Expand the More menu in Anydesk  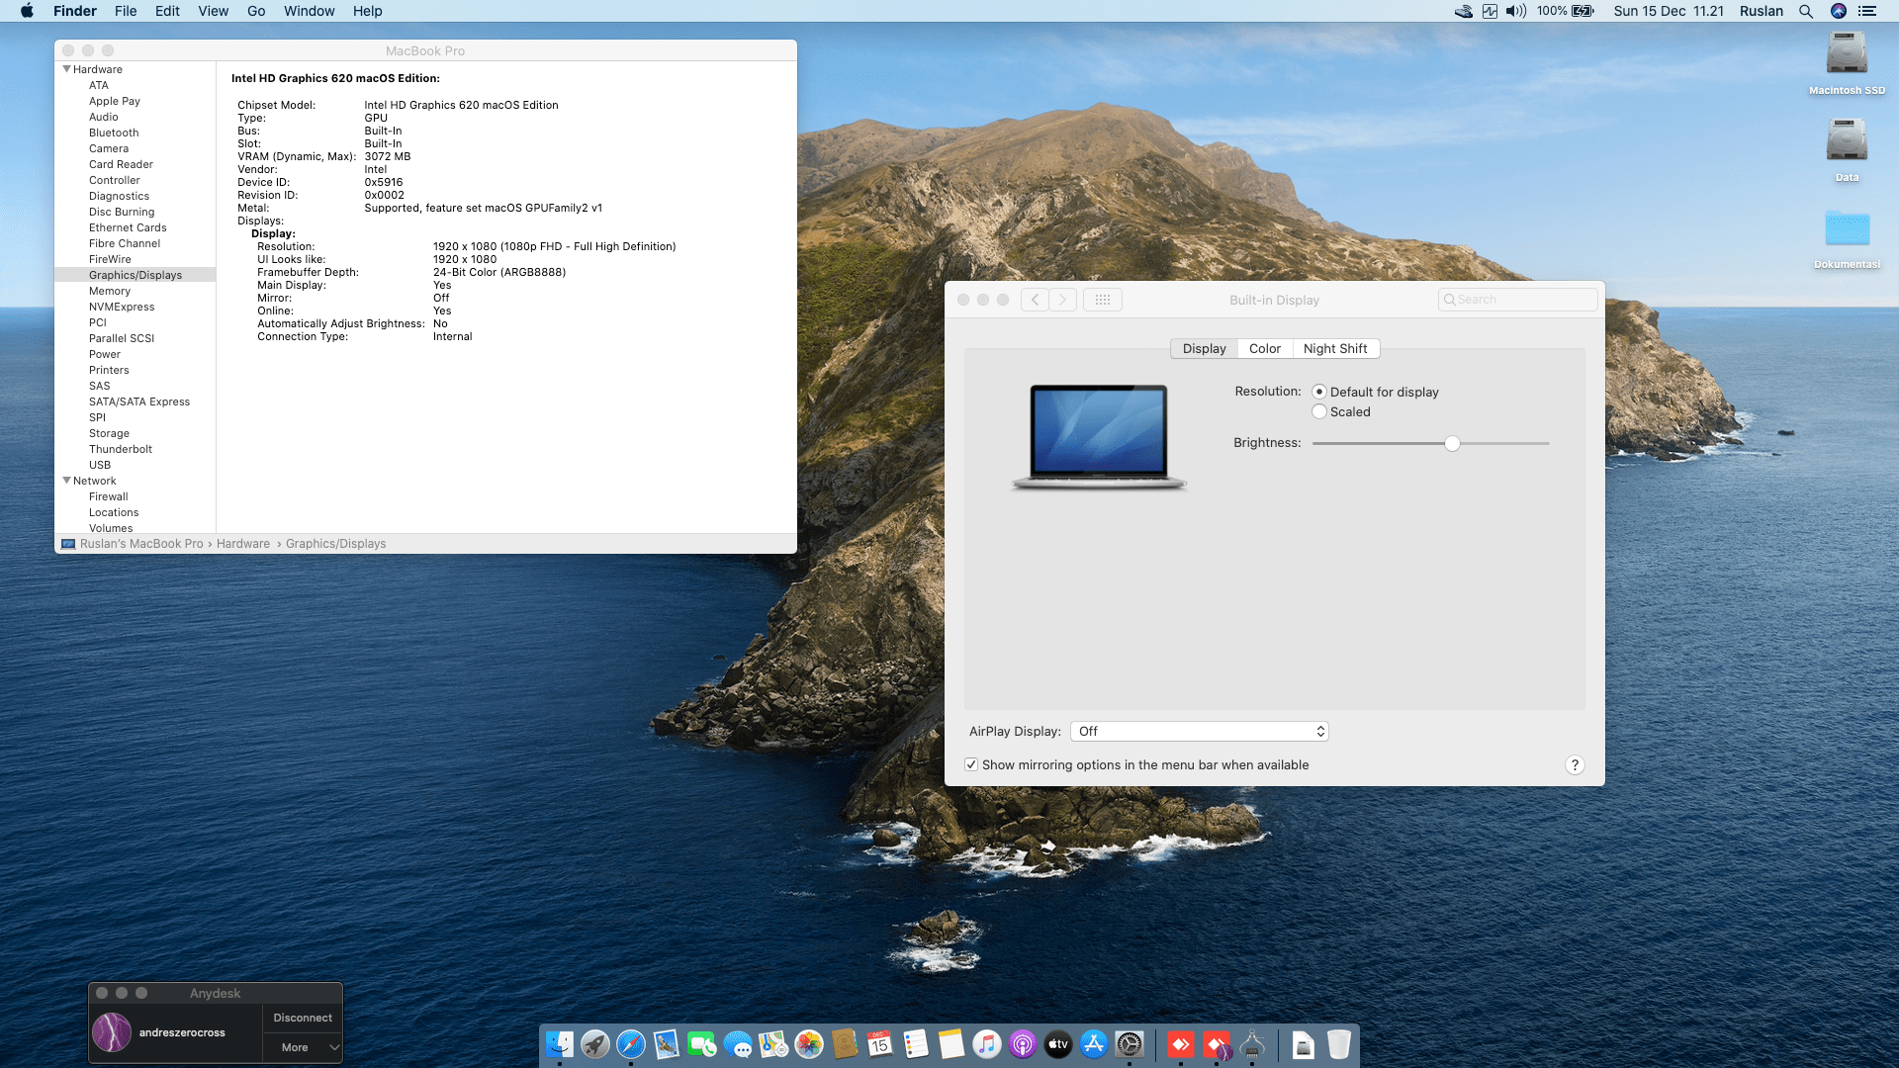coord(303,1047)
